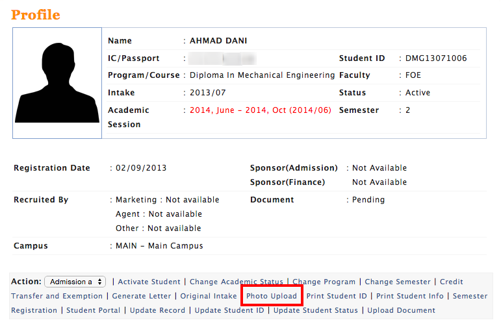Click the Photo Upload link

[272, 296]
